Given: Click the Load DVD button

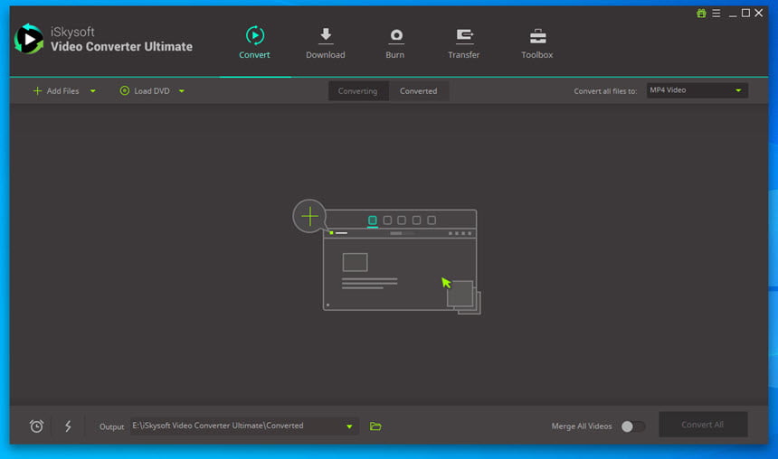Looking at the screenshot, I should coord(145,90).
